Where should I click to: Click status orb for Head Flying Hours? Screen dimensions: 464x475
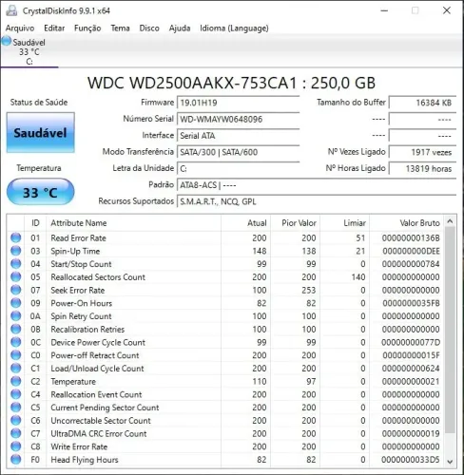[x=16, y=460]
